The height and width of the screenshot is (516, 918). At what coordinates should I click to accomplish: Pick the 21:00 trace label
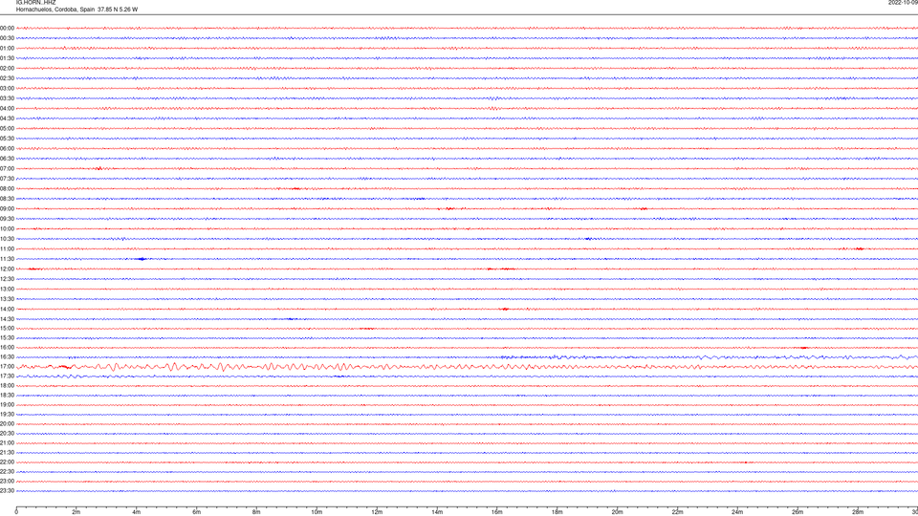click(7, 443)
